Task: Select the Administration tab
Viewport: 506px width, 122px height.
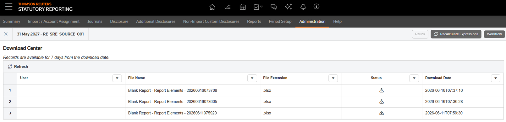Action: [x=312, y=21]
